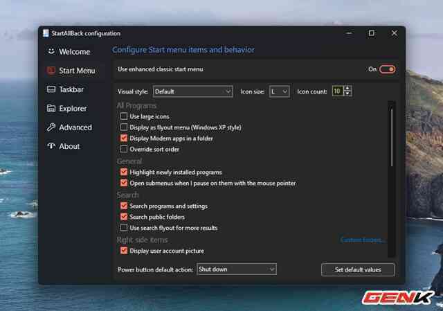443x311 pixels.
Task: Uncheck Search public folders
Action: point(124,217)
